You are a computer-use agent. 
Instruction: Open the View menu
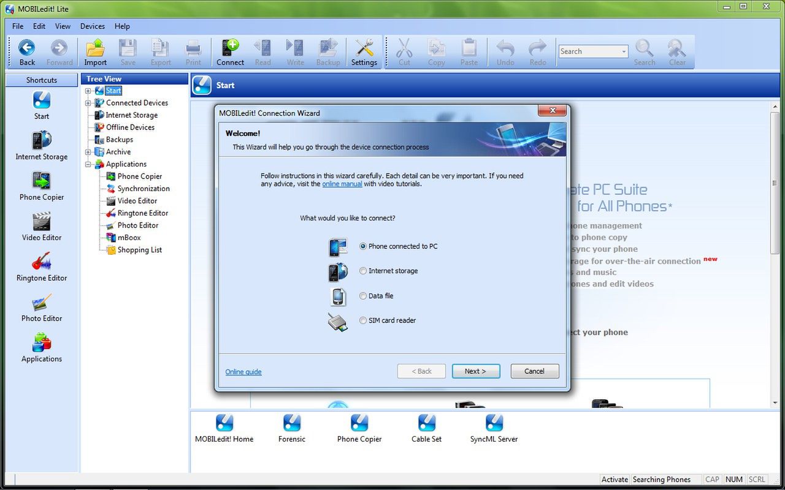[x=63, y=26]
